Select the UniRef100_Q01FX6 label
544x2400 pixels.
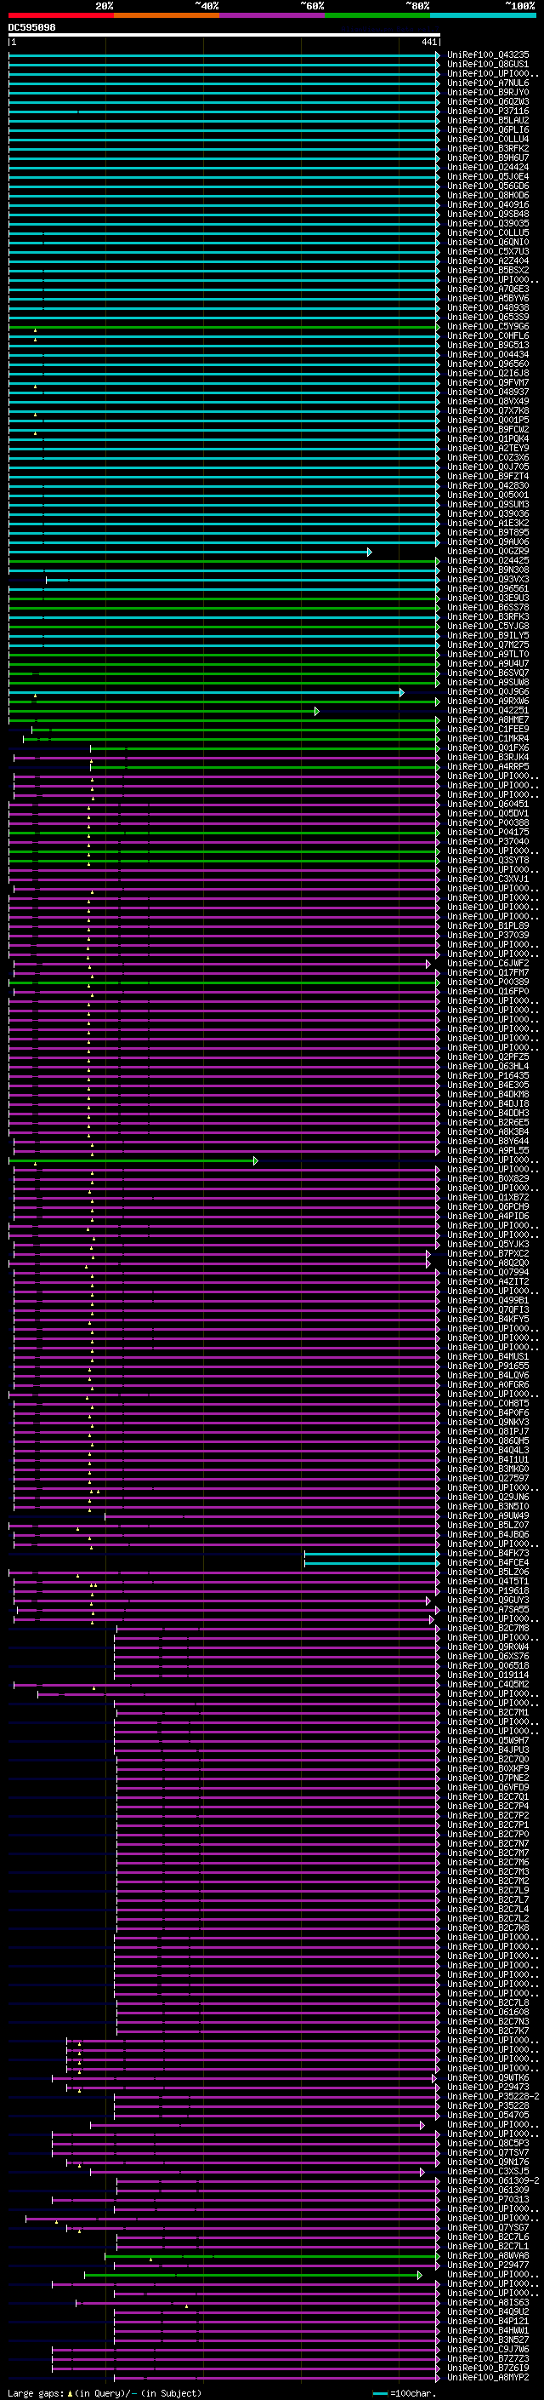(488, 748)
